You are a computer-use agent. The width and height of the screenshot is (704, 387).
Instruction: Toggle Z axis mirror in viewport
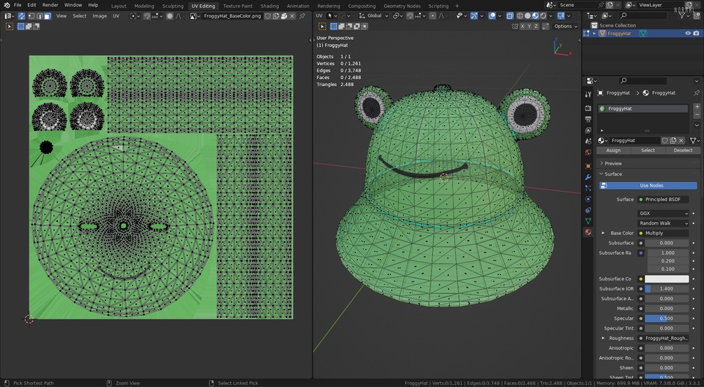tap(536, 27)
